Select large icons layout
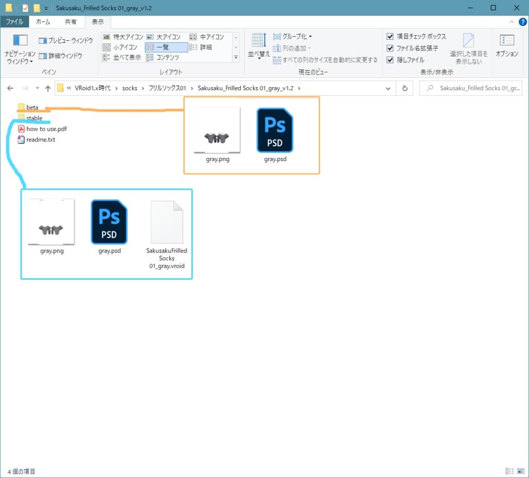529x478 pixels. tap(164, 37)
